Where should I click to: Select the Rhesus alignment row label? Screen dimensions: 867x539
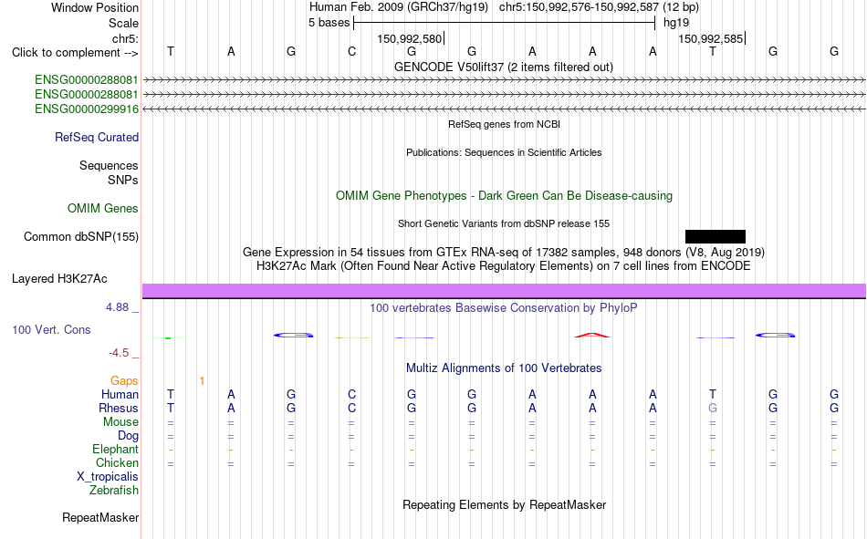click(x=119, y=408)
